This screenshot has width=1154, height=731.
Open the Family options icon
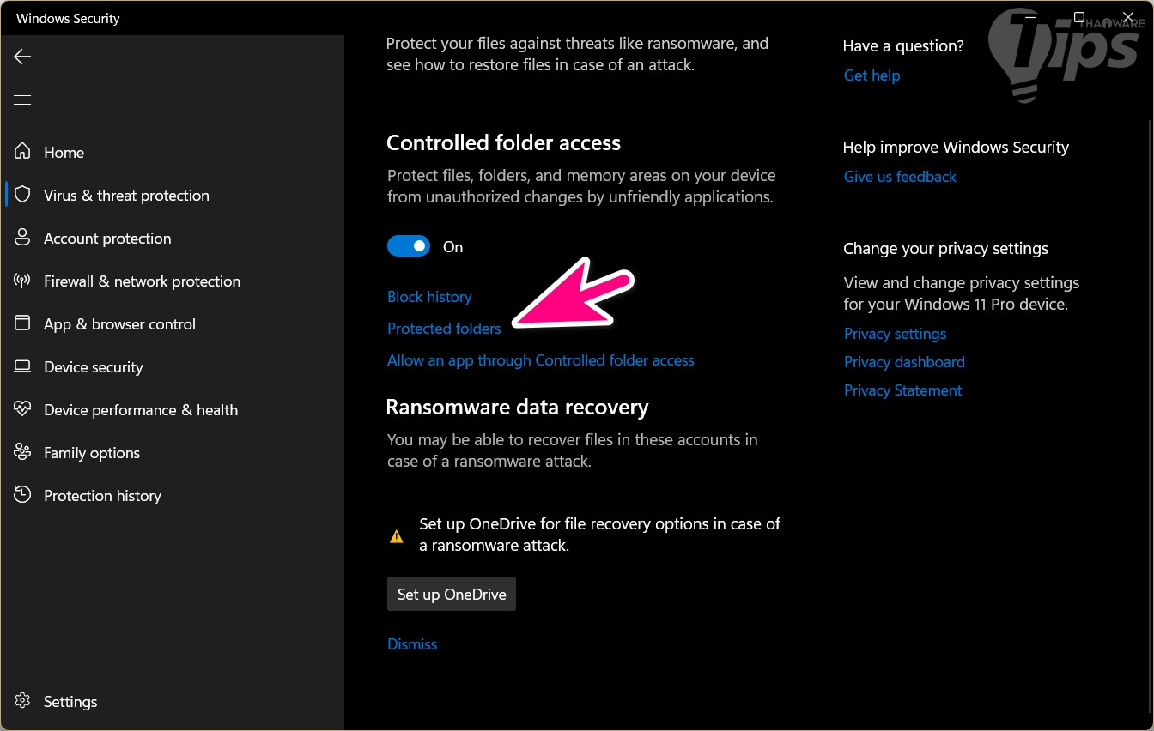coord(22,452)
